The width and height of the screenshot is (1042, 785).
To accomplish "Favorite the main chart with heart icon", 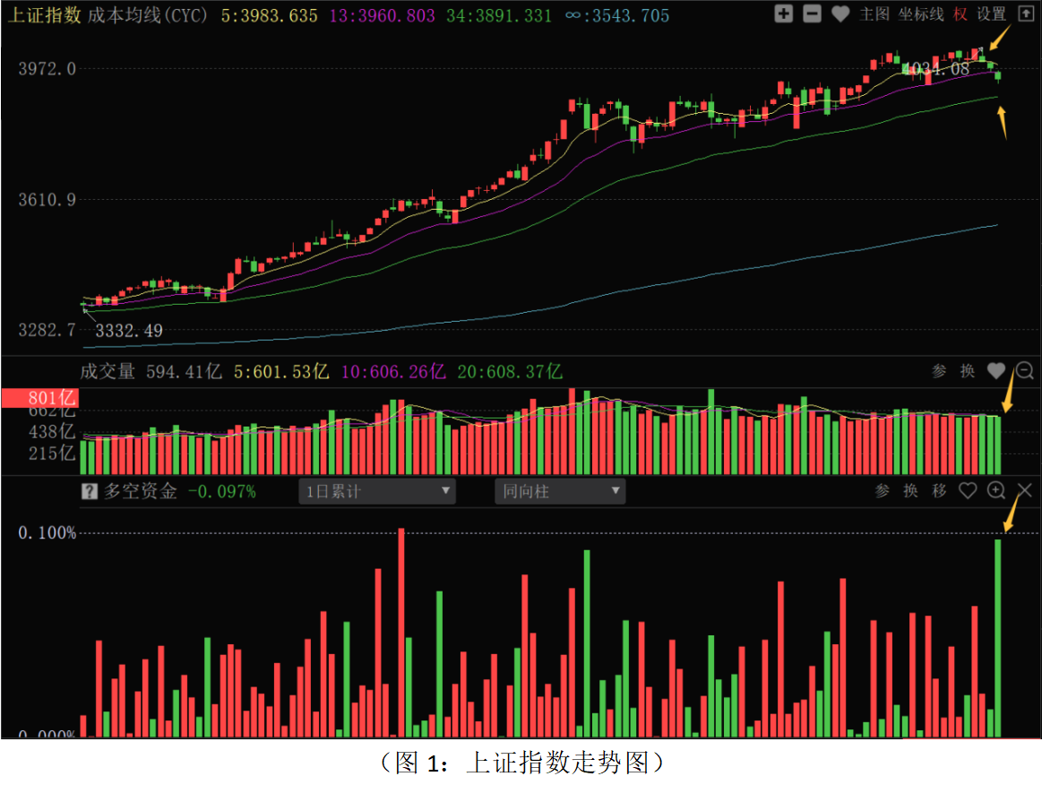I will tap(840, 13).
